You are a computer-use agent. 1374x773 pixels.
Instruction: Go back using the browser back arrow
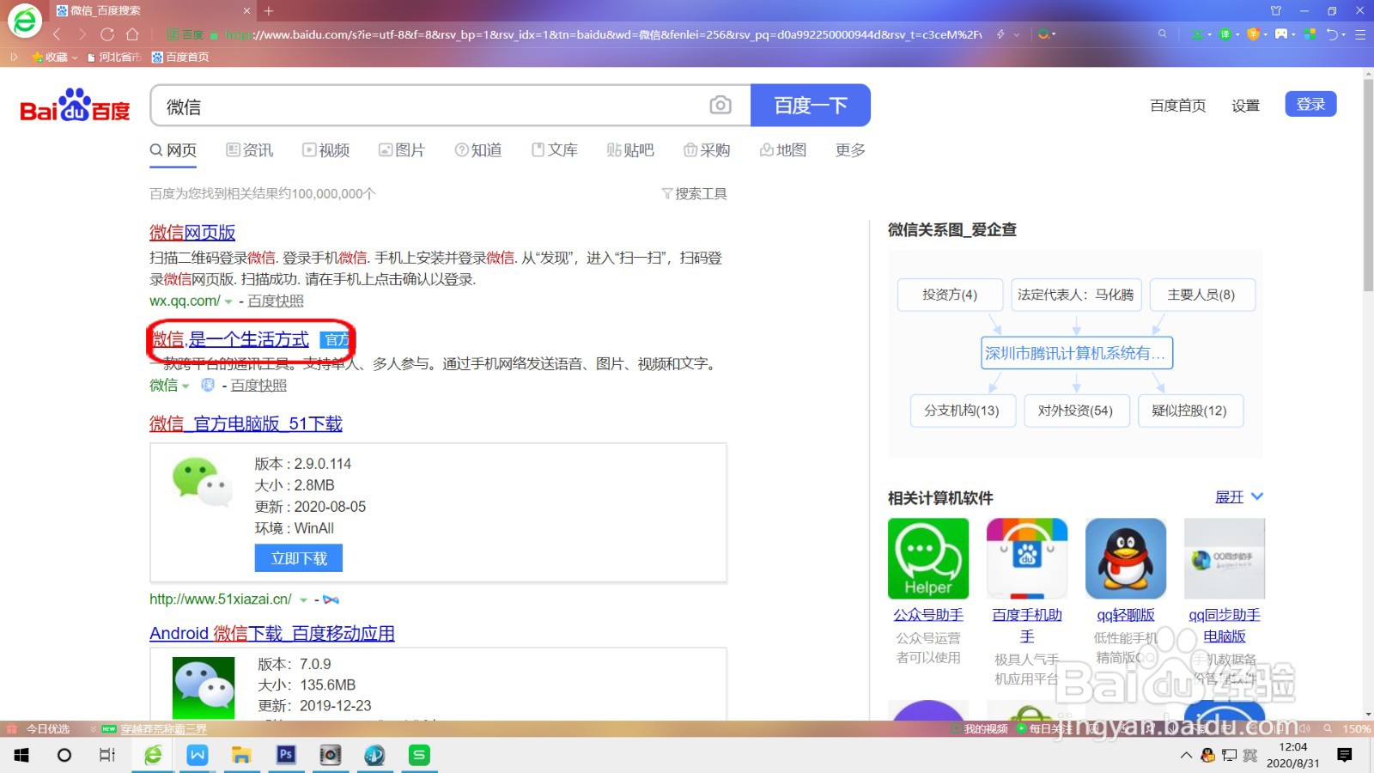(x=58, y=34)
